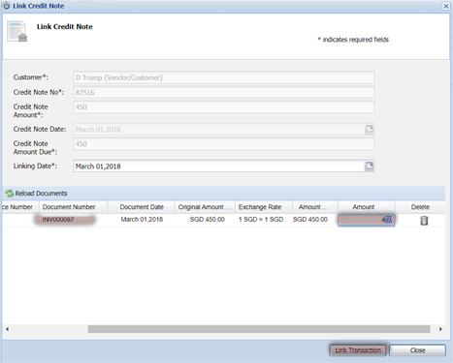Click the Original Amount column header
This screenshot has height=363, width=453.
click(206, 207)
